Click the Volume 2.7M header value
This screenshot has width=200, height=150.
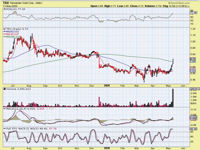153,6
